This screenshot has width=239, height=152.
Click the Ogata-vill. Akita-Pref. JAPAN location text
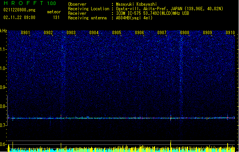169,9
